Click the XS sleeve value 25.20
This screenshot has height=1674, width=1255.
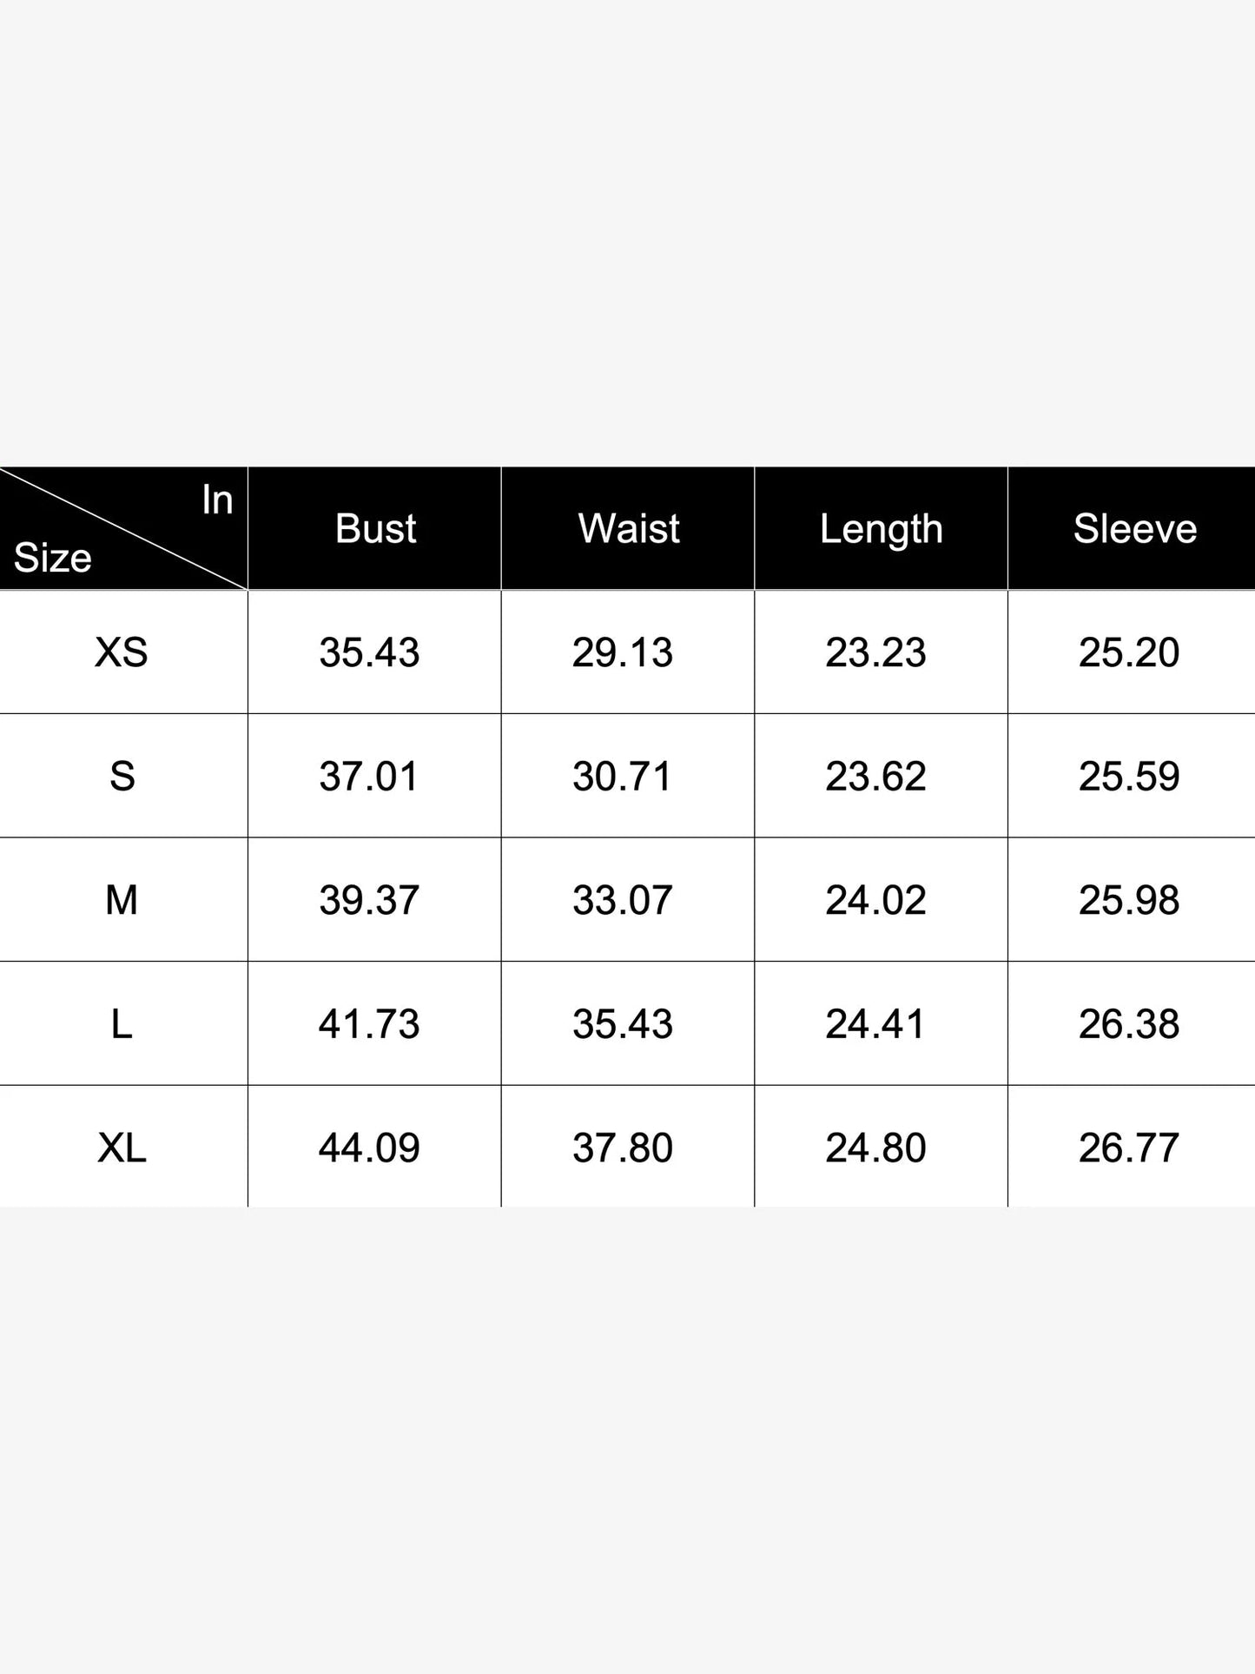(x=1129, y=652)
